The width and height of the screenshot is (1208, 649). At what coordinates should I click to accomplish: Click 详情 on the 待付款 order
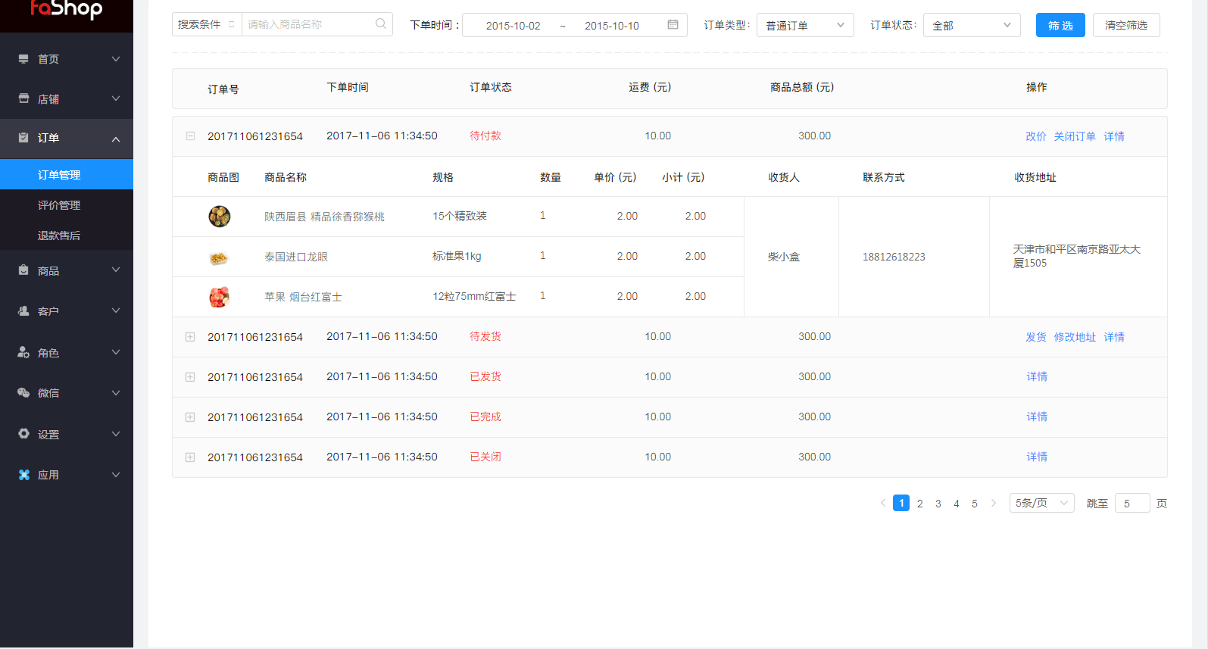[1114, 136]
